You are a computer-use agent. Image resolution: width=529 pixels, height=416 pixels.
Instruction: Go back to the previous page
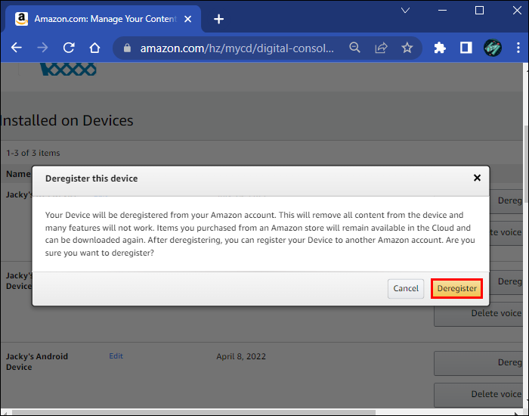pos(17,48)
